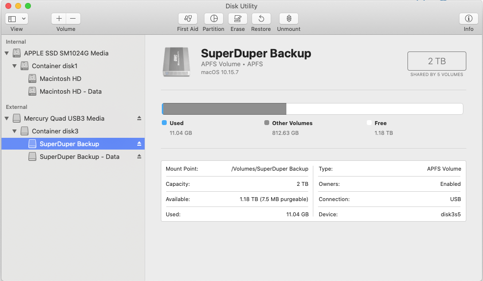This screenshot has width=483, height=281.
Task: Select Mercury Quad USB3 Media disk
Action: tap(73, 118)
